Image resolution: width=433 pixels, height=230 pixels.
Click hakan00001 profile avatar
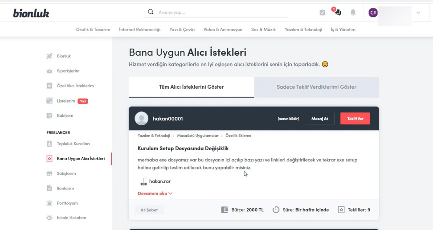coord(141,119)
